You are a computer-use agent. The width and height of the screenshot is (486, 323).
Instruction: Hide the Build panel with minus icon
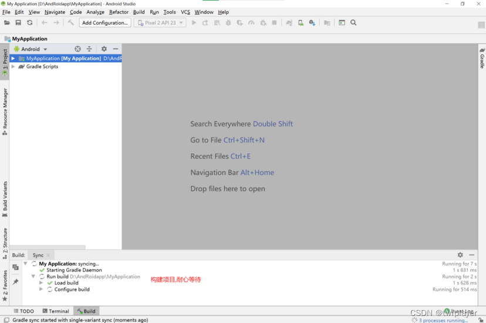472,254
